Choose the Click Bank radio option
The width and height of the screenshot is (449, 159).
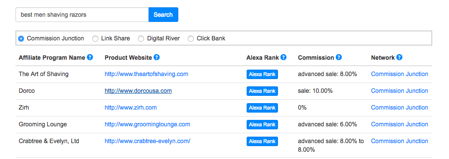[x=191, y=39]
